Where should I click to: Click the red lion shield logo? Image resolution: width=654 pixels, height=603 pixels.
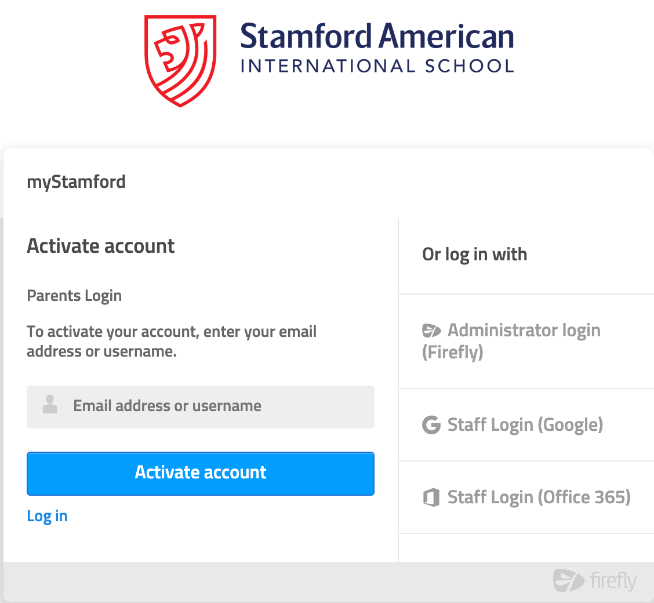click(x=180, y=61)
